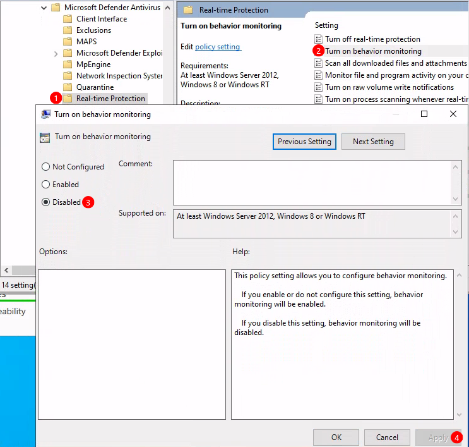Select the Exclusions tree item

(93, 30)
